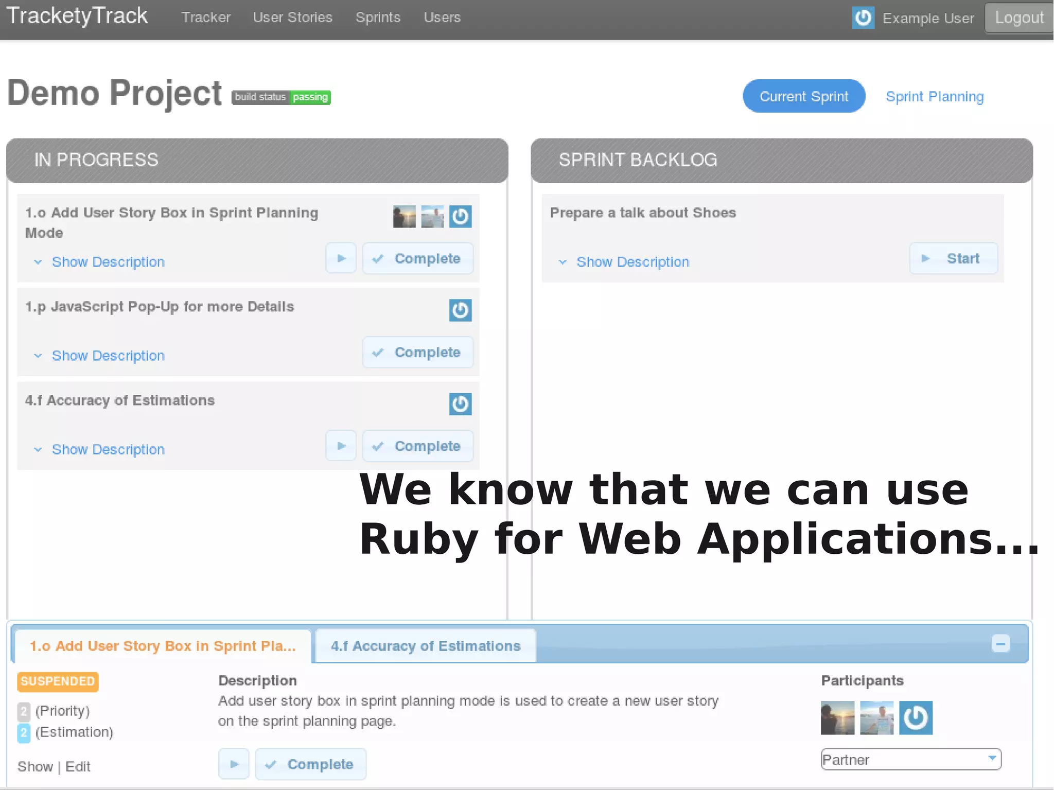1054x790 pixels.
Task: Click play icon on story 1.o card
Action: [341, 258]
